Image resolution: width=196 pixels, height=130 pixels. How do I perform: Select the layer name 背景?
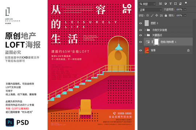coord(153,51)
